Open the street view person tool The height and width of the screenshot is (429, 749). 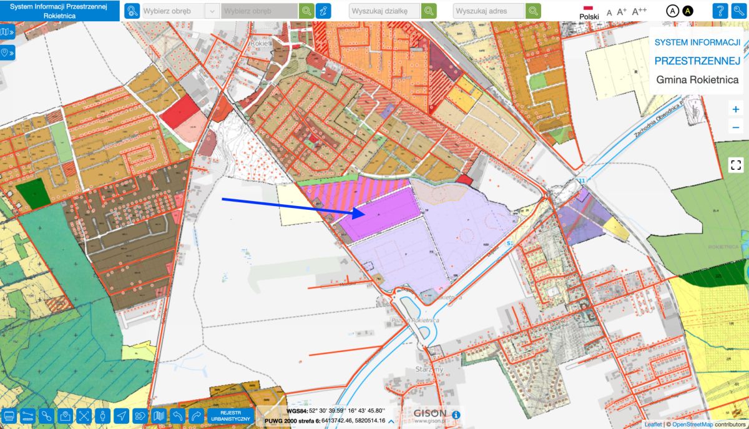click(103, 416)
